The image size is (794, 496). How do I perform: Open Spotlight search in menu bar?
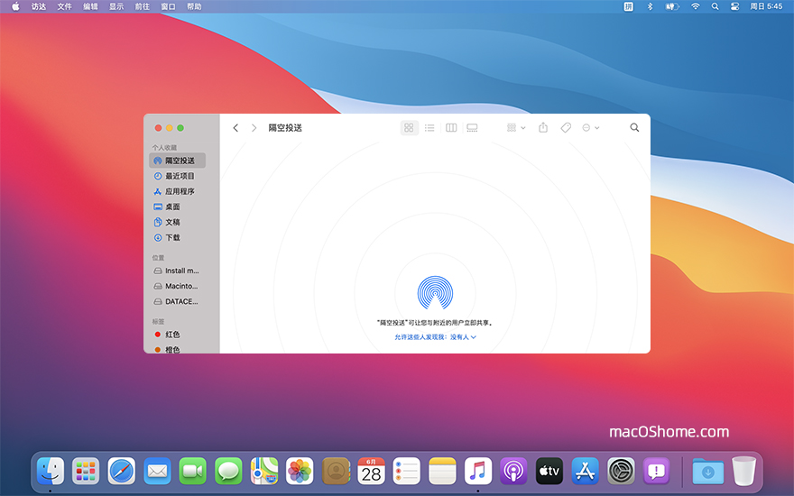point(715,6)
